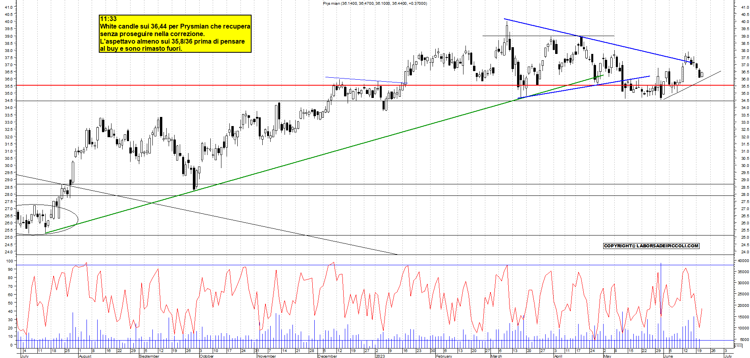Click the April label on the time axis

(558, 356)
